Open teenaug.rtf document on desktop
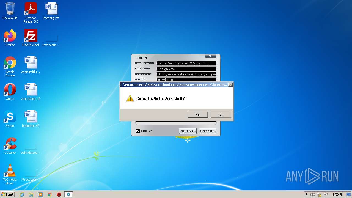The image size is (352, 198). [51, 11]
